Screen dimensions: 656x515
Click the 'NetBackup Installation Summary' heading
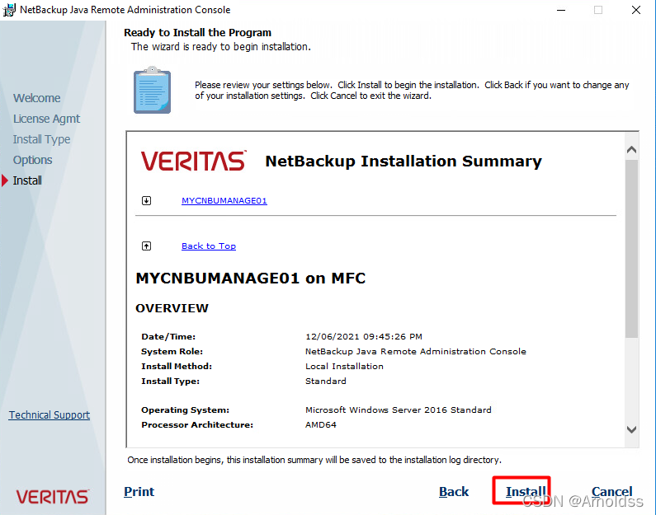[x=404, y=162]
